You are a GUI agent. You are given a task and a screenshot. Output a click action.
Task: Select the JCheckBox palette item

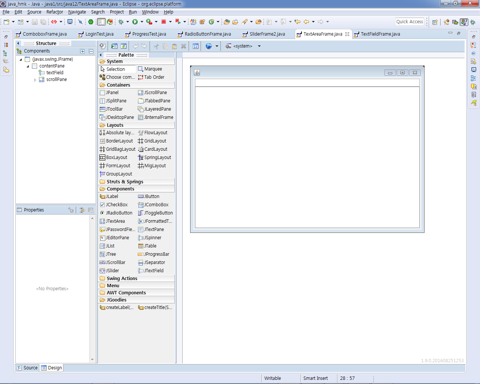[114, 205]
